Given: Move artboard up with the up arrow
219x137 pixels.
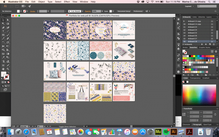Looking at the screenshot, I should tap(202, 44).
